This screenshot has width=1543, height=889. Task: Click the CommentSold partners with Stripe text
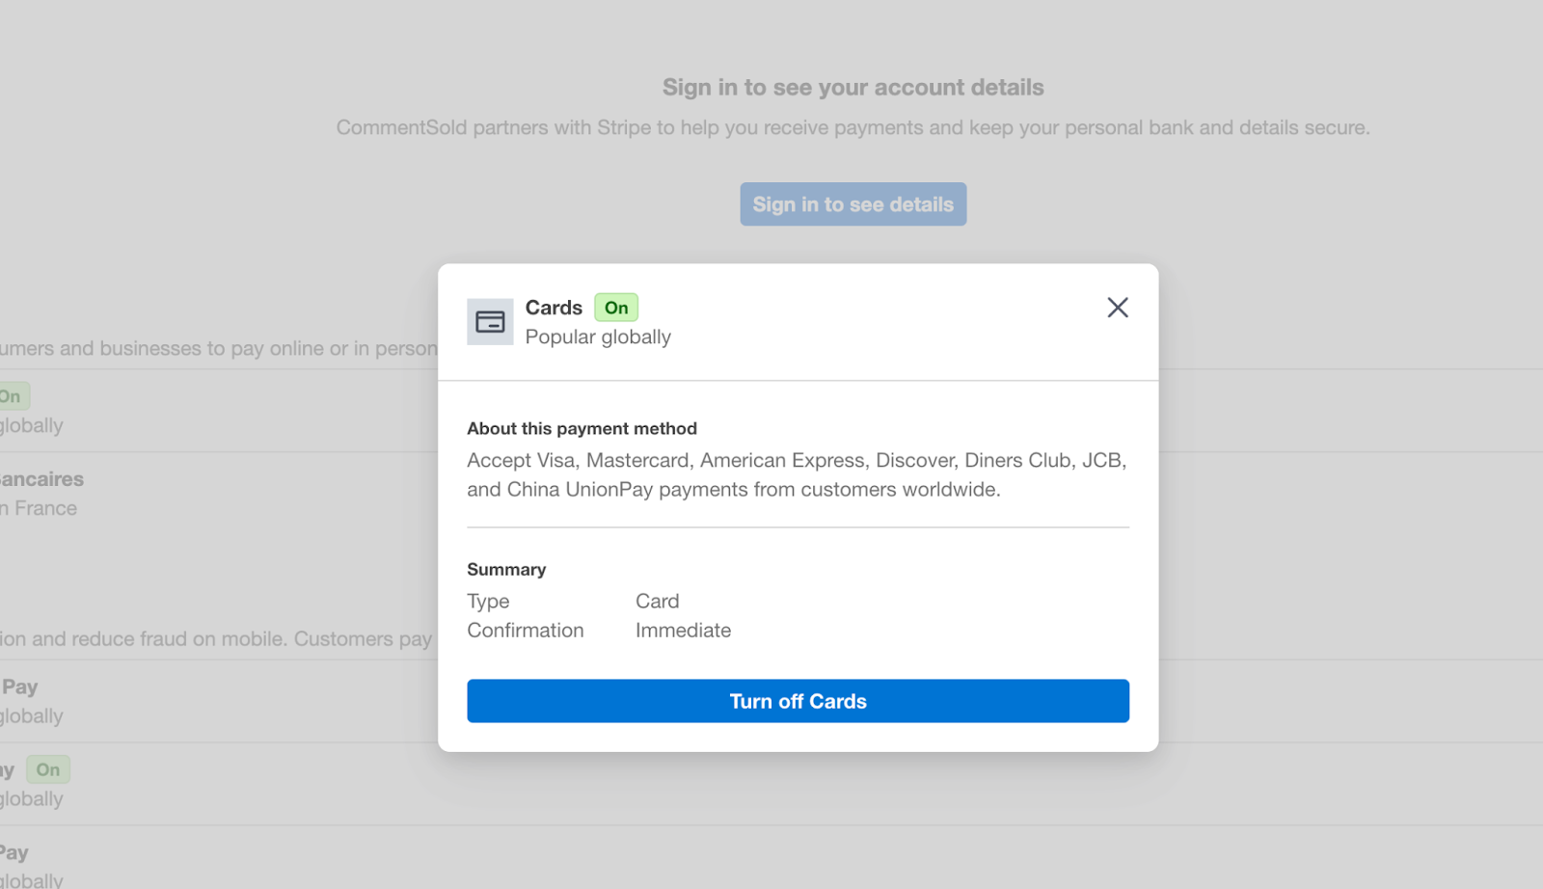pyautogui.click(x=853, y=127)
